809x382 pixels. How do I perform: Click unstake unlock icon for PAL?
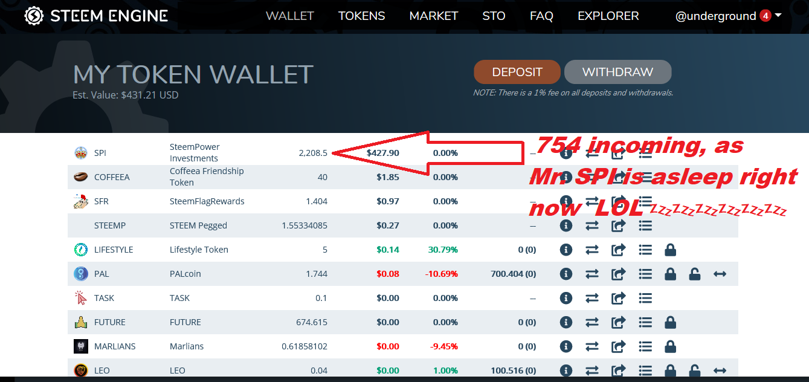(x=695, y=274)
